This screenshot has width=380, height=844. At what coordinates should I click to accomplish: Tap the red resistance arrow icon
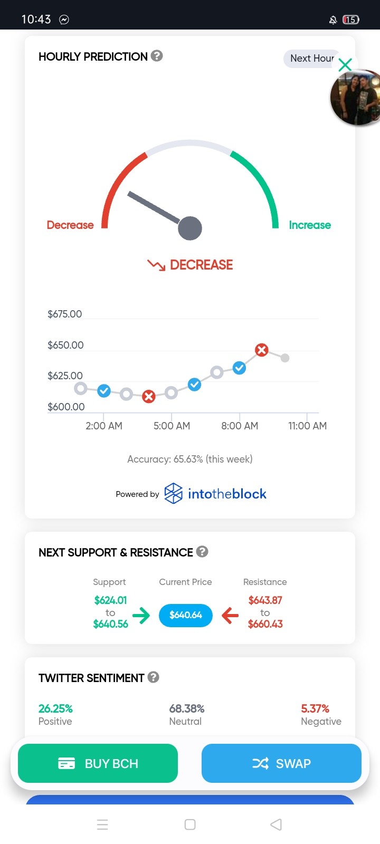(x=230, y=615)
